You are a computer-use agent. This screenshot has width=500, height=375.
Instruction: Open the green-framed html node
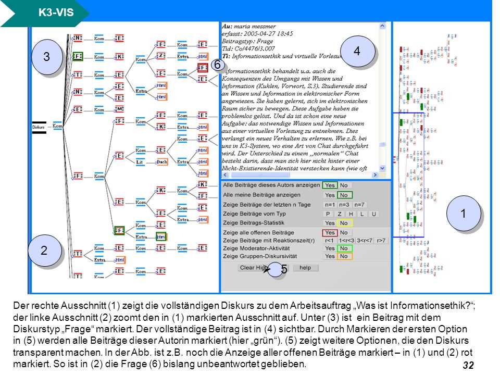(161, 236)
